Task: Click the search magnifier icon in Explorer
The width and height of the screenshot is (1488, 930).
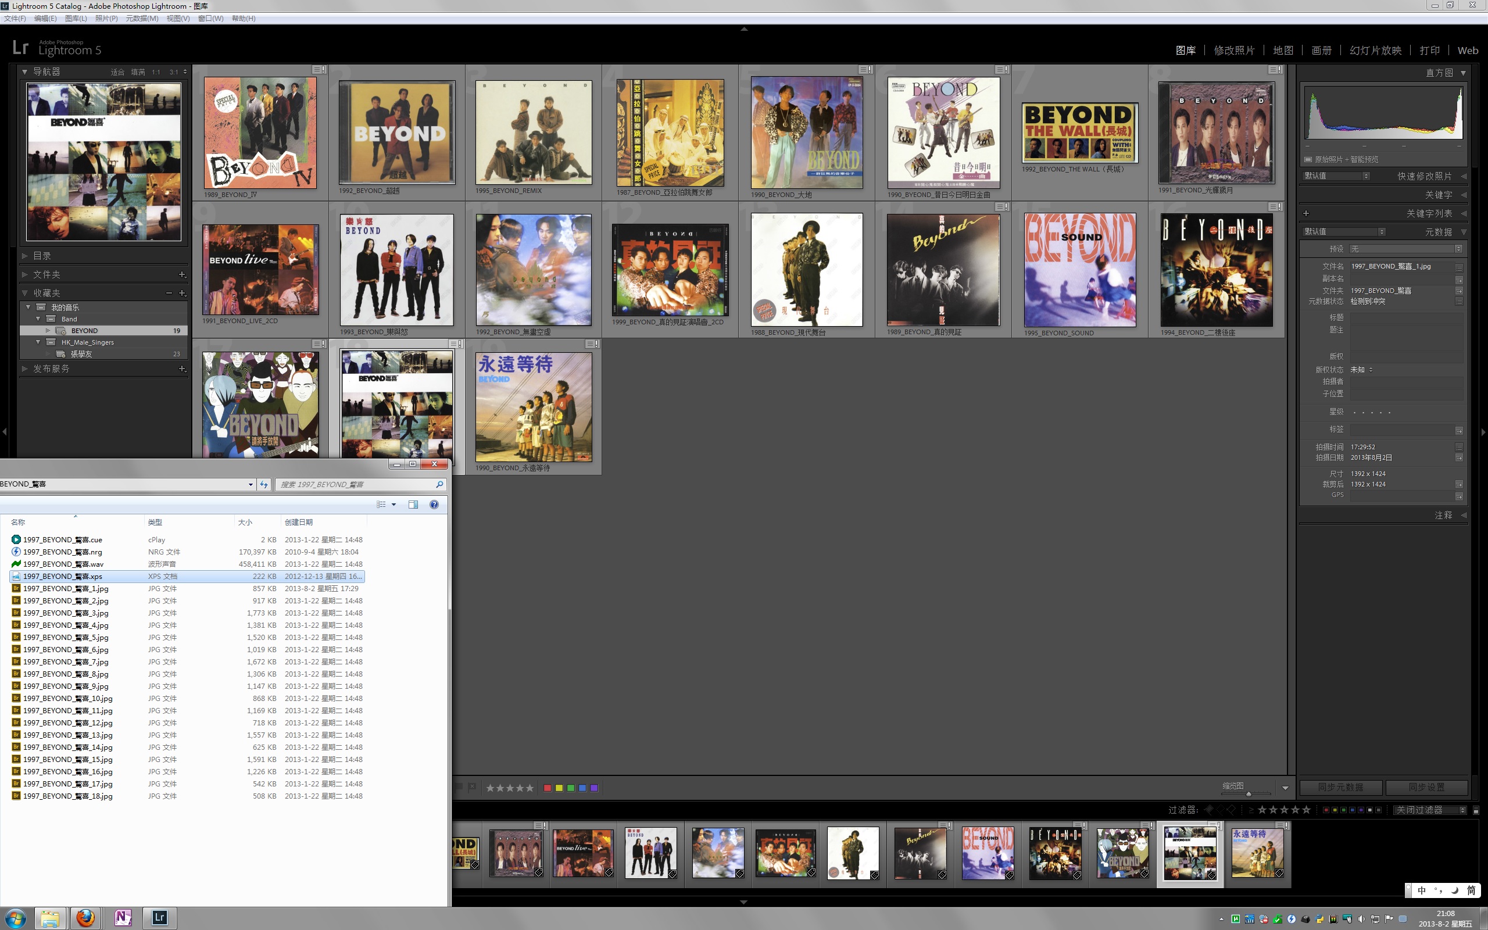Action: (439, 485)
